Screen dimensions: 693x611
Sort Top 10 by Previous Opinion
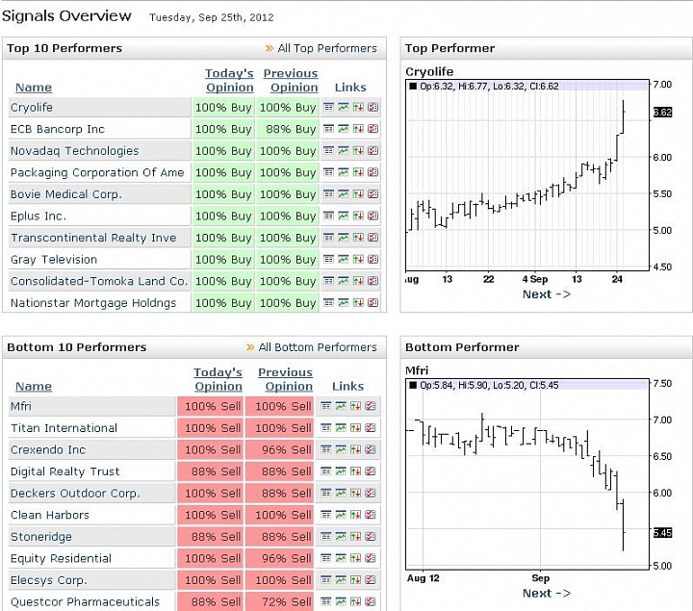tap(291, 81)
